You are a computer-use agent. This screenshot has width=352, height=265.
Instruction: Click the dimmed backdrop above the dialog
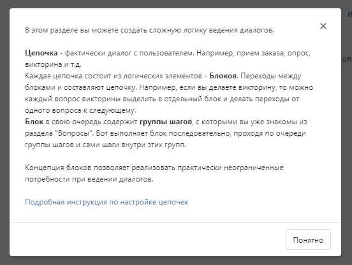[x=176, y=4]
